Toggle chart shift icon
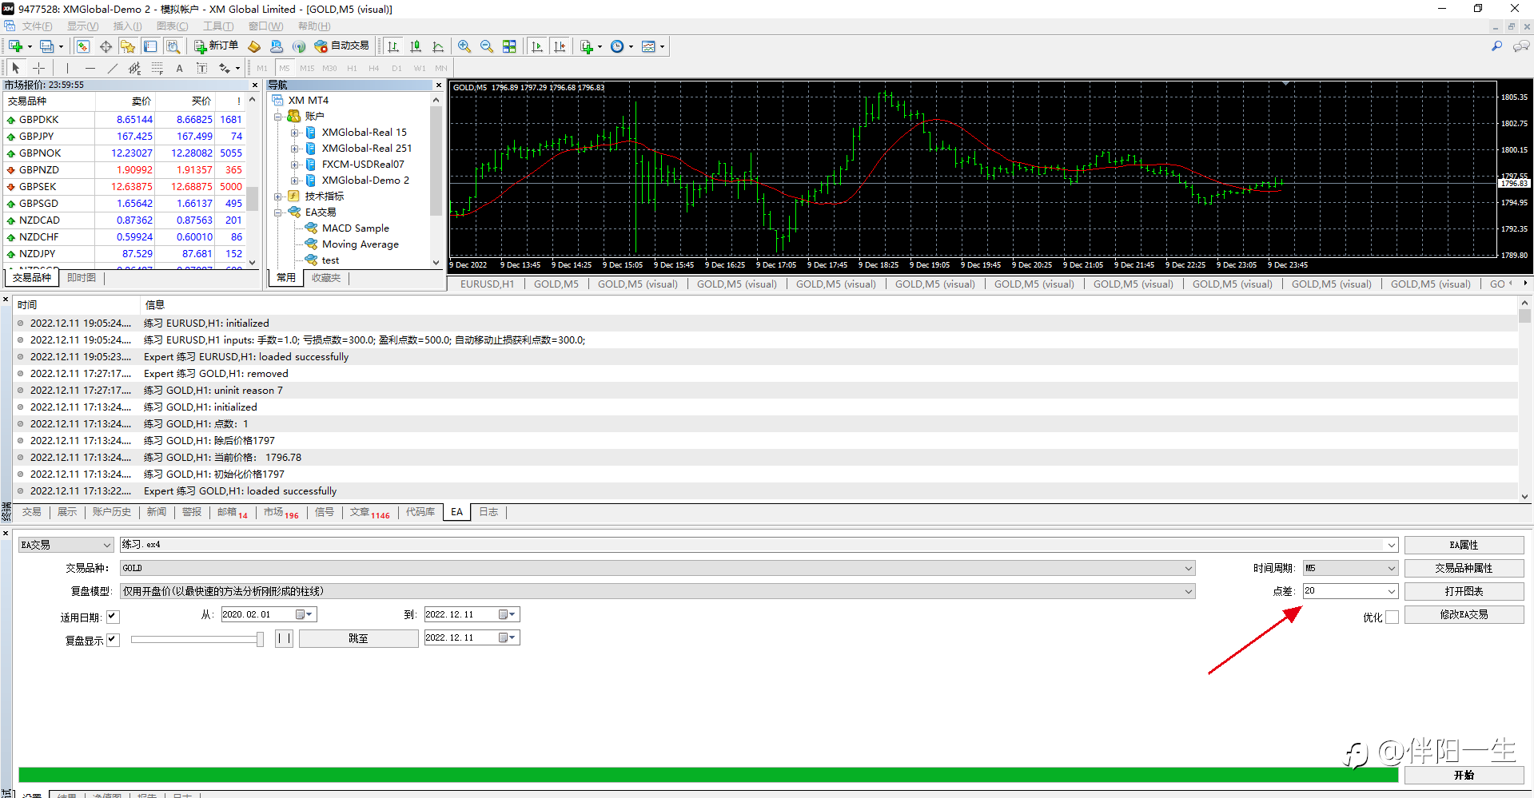This screenshot has width=1534, height=798. click(x=560, y=46)
